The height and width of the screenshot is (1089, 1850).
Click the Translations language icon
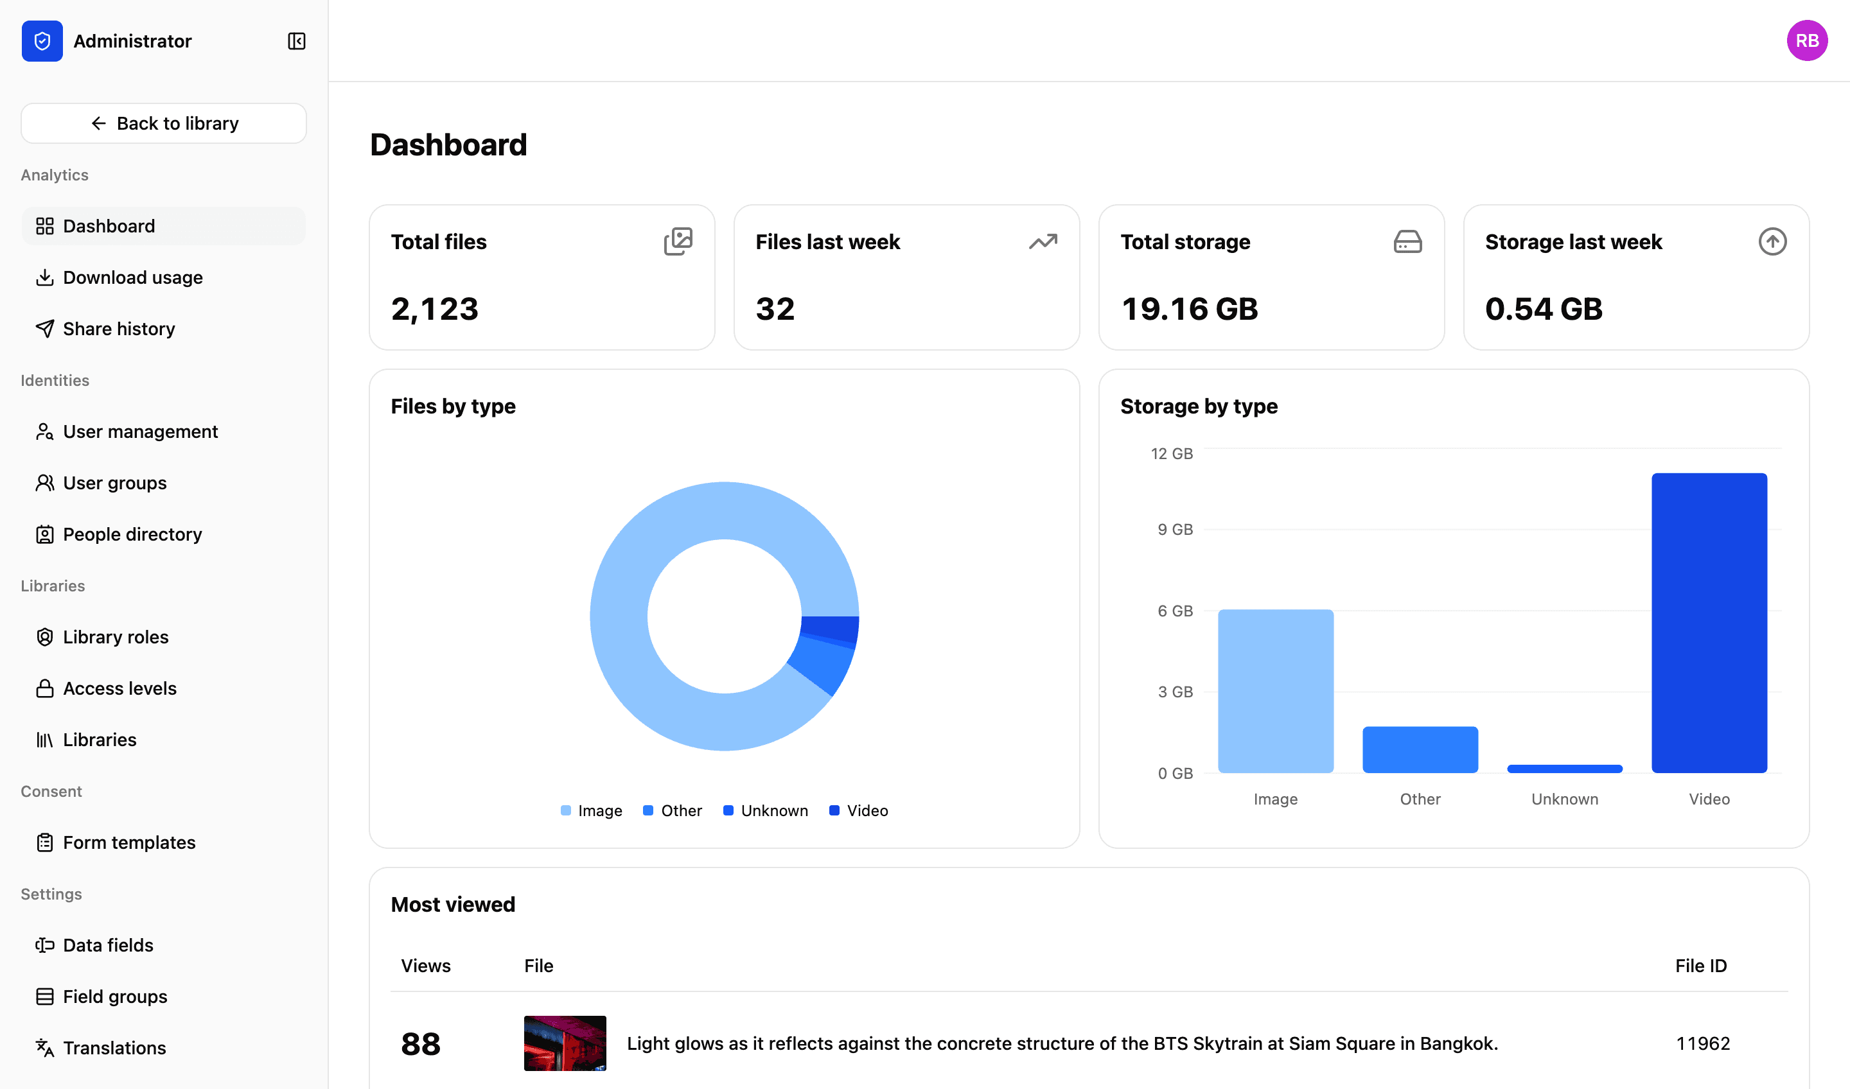(x=45, y=1048)
